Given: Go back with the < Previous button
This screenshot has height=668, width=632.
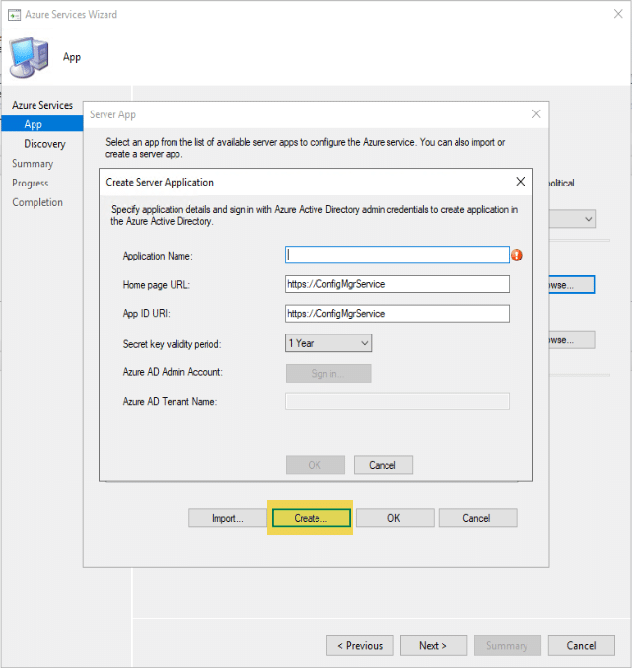Looking at the screenshot, I should click(360, 646).
